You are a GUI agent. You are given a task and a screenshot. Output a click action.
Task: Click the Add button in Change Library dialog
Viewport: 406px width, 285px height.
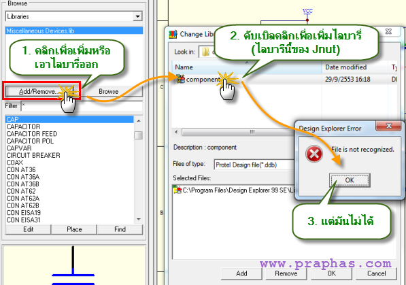point(241,273)
